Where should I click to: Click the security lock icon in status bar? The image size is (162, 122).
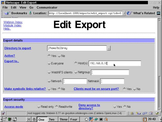pos(3,113)
